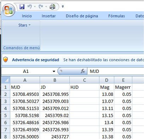Click the quick print icon
Image resolution: width=144 pixels, height=139 pixels.
[x=52, y=7]
